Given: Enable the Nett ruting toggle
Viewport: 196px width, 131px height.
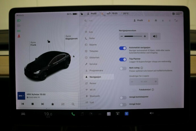Looking at the screenshot, I should coord(123,68).
